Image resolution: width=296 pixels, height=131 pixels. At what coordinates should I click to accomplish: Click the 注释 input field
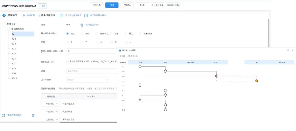pos(92,71)
